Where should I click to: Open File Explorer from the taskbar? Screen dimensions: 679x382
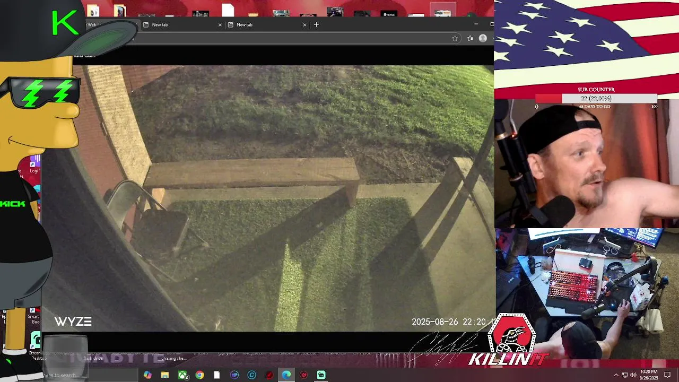pyautogui.click(x=165, y=375)
